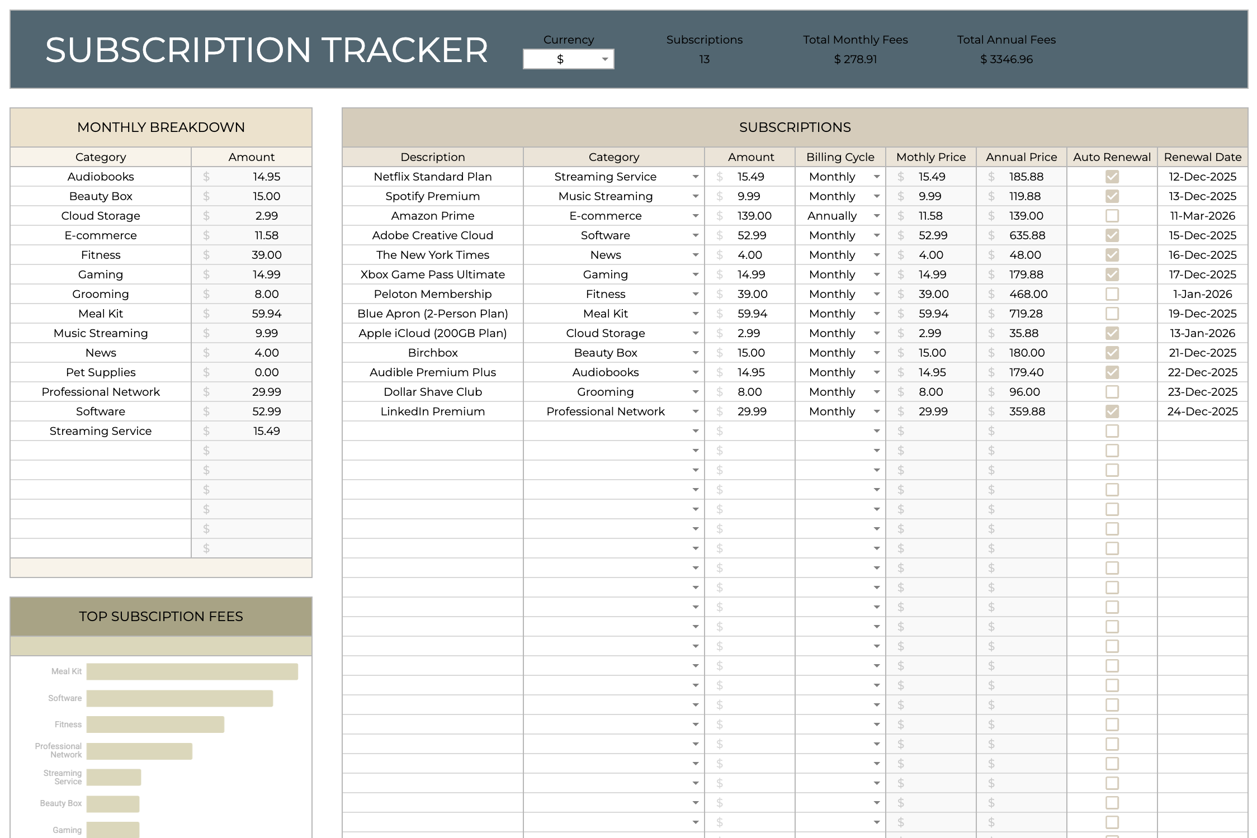Viewport: 1257px width, 838px height.
Task: Open the Category dropdown for Netflix Standard Plan
Action: point(696,177)
